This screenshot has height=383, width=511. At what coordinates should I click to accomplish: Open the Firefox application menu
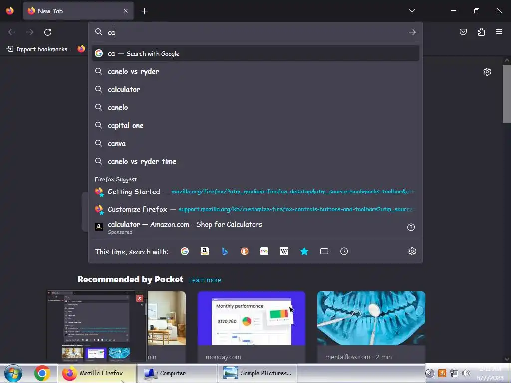pyautogui.click(x=499, y=32)
